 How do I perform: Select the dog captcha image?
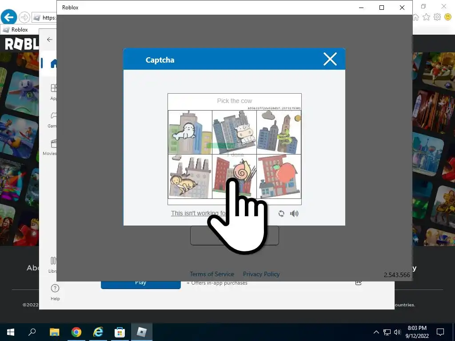[190, 177]
